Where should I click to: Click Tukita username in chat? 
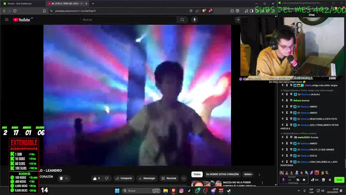point(308,85)
